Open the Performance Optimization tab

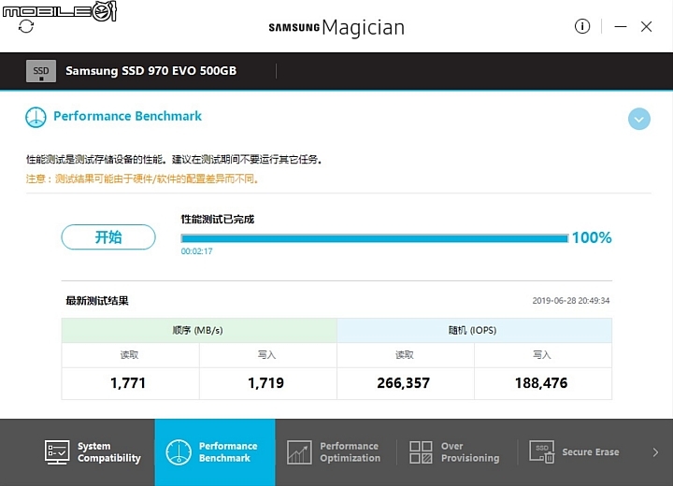(334, 452)
